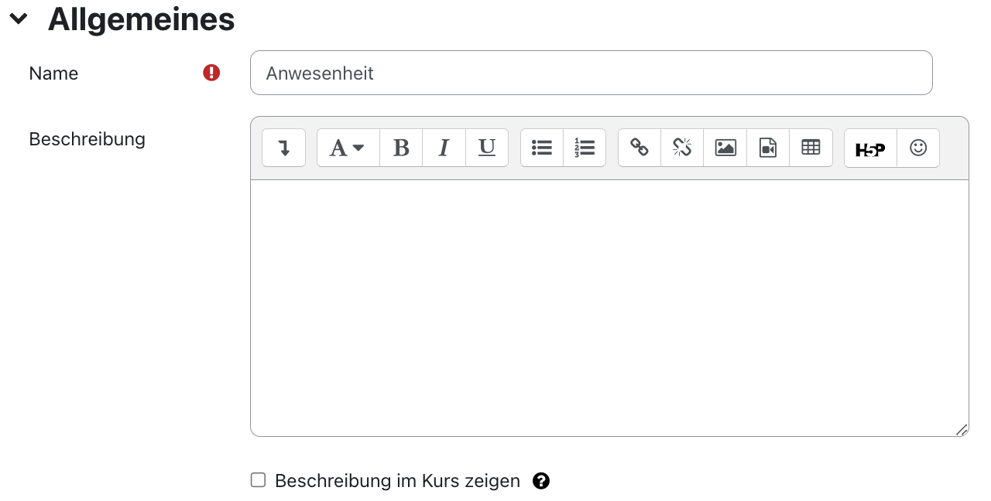
Task: Click the Unlink icon in the toolbar
Action: tap(681, 148)
